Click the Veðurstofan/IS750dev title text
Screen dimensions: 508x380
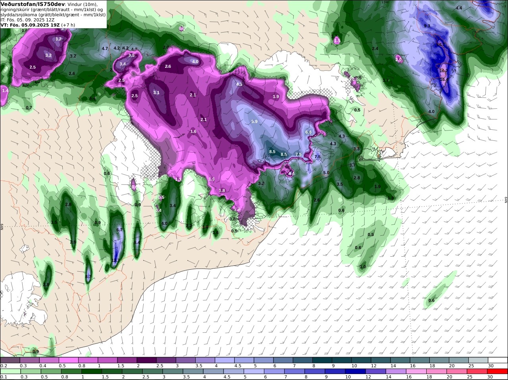pos(33,4)
